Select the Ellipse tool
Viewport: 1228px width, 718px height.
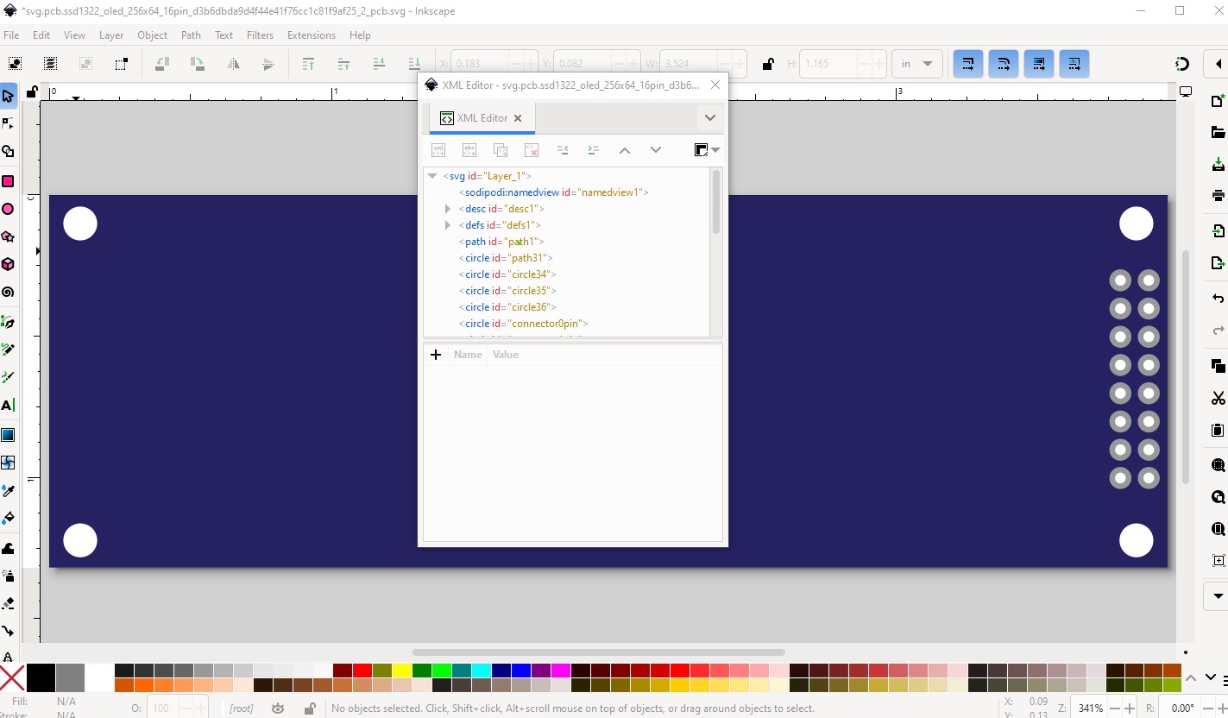coord(8,209)
